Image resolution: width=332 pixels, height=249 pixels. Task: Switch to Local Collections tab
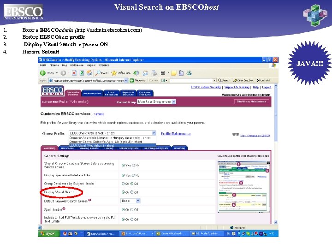click(112, 93)
